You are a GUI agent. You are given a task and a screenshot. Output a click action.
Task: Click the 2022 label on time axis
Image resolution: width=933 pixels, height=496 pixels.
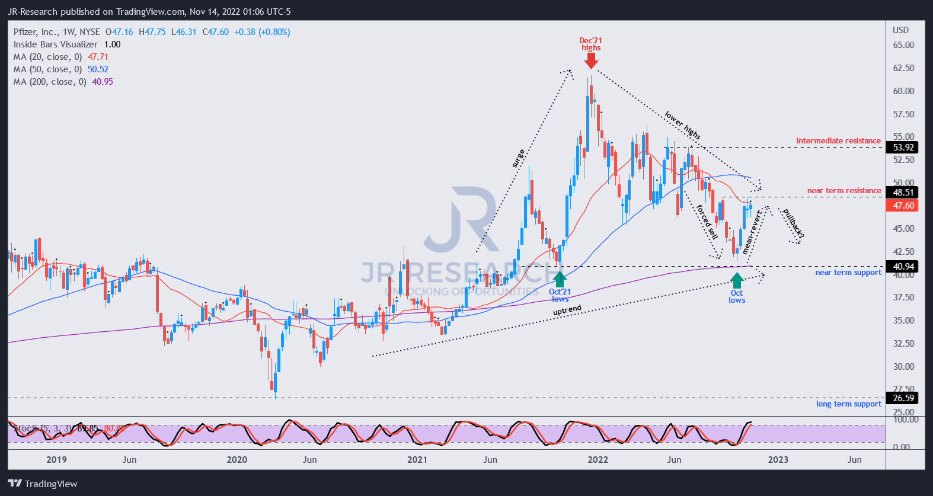point(597,459)
